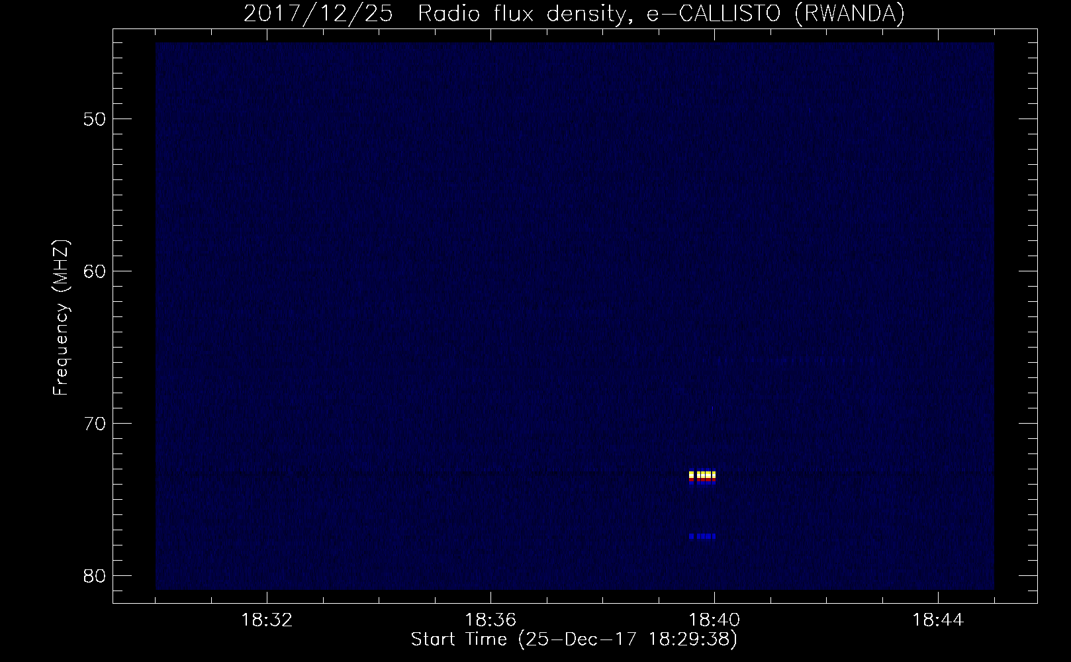1071x662 pixels.
Task: Click the 18:40 time tick label
Action: 714,620
